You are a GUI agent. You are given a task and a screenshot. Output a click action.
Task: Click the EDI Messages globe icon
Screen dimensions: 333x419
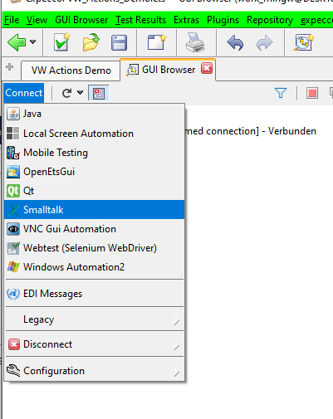click(13, 294)
